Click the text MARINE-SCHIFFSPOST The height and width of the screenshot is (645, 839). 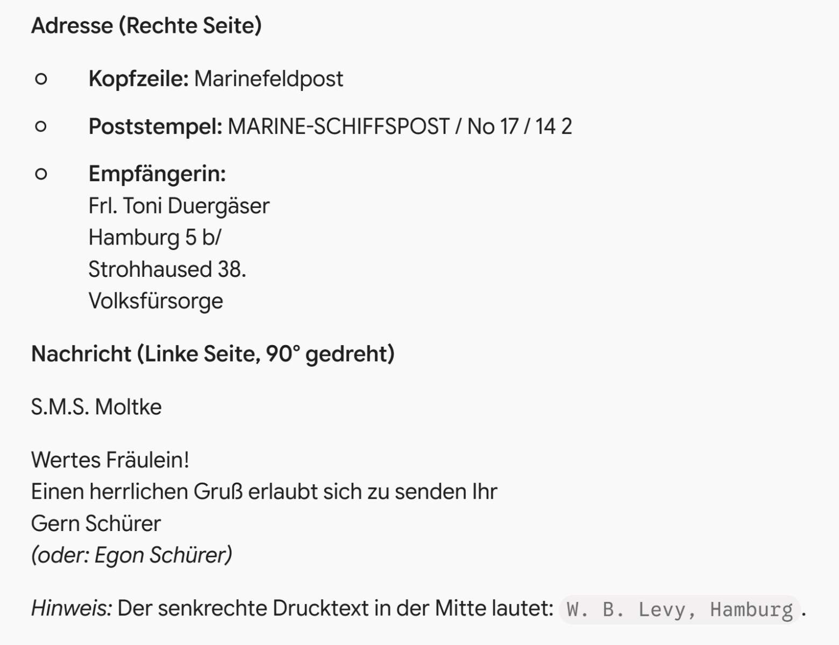point(339,127)
